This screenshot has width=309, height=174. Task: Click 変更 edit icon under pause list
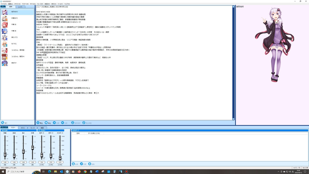click(81, 164)
